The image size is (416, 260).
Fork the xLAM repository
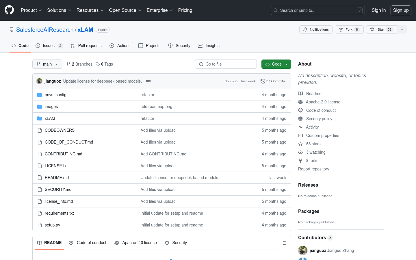pos(349,29)
